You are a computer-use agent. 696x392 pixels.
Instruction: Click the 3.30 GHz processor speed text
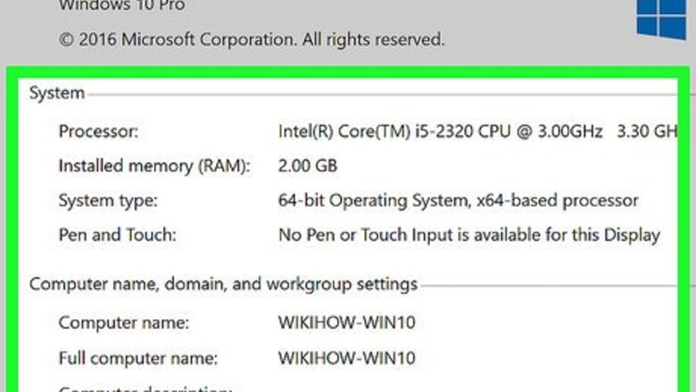click(641, 131)
